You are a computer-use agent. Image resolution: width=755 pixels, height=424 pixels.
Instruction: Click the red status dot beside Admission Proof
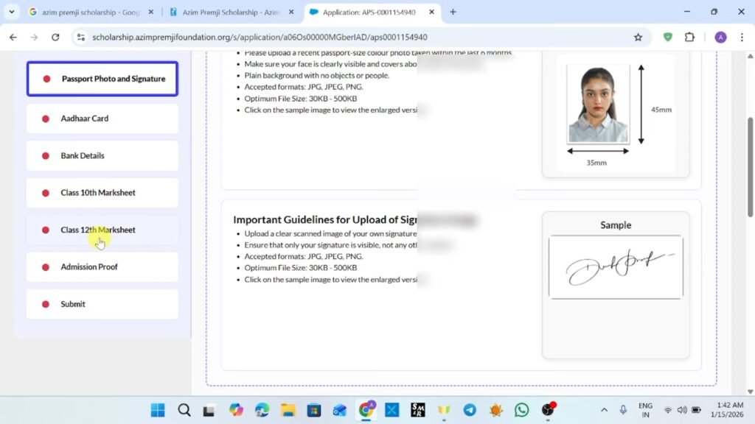pyautogui.click(x=48, y=266)
